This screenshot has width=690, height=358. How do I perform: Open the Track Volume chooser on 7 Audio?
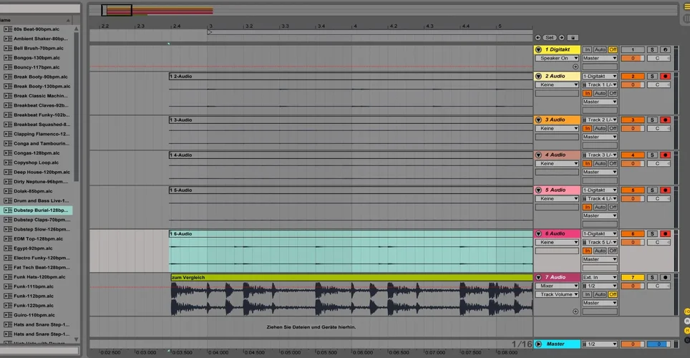click(x=557, y=294)
